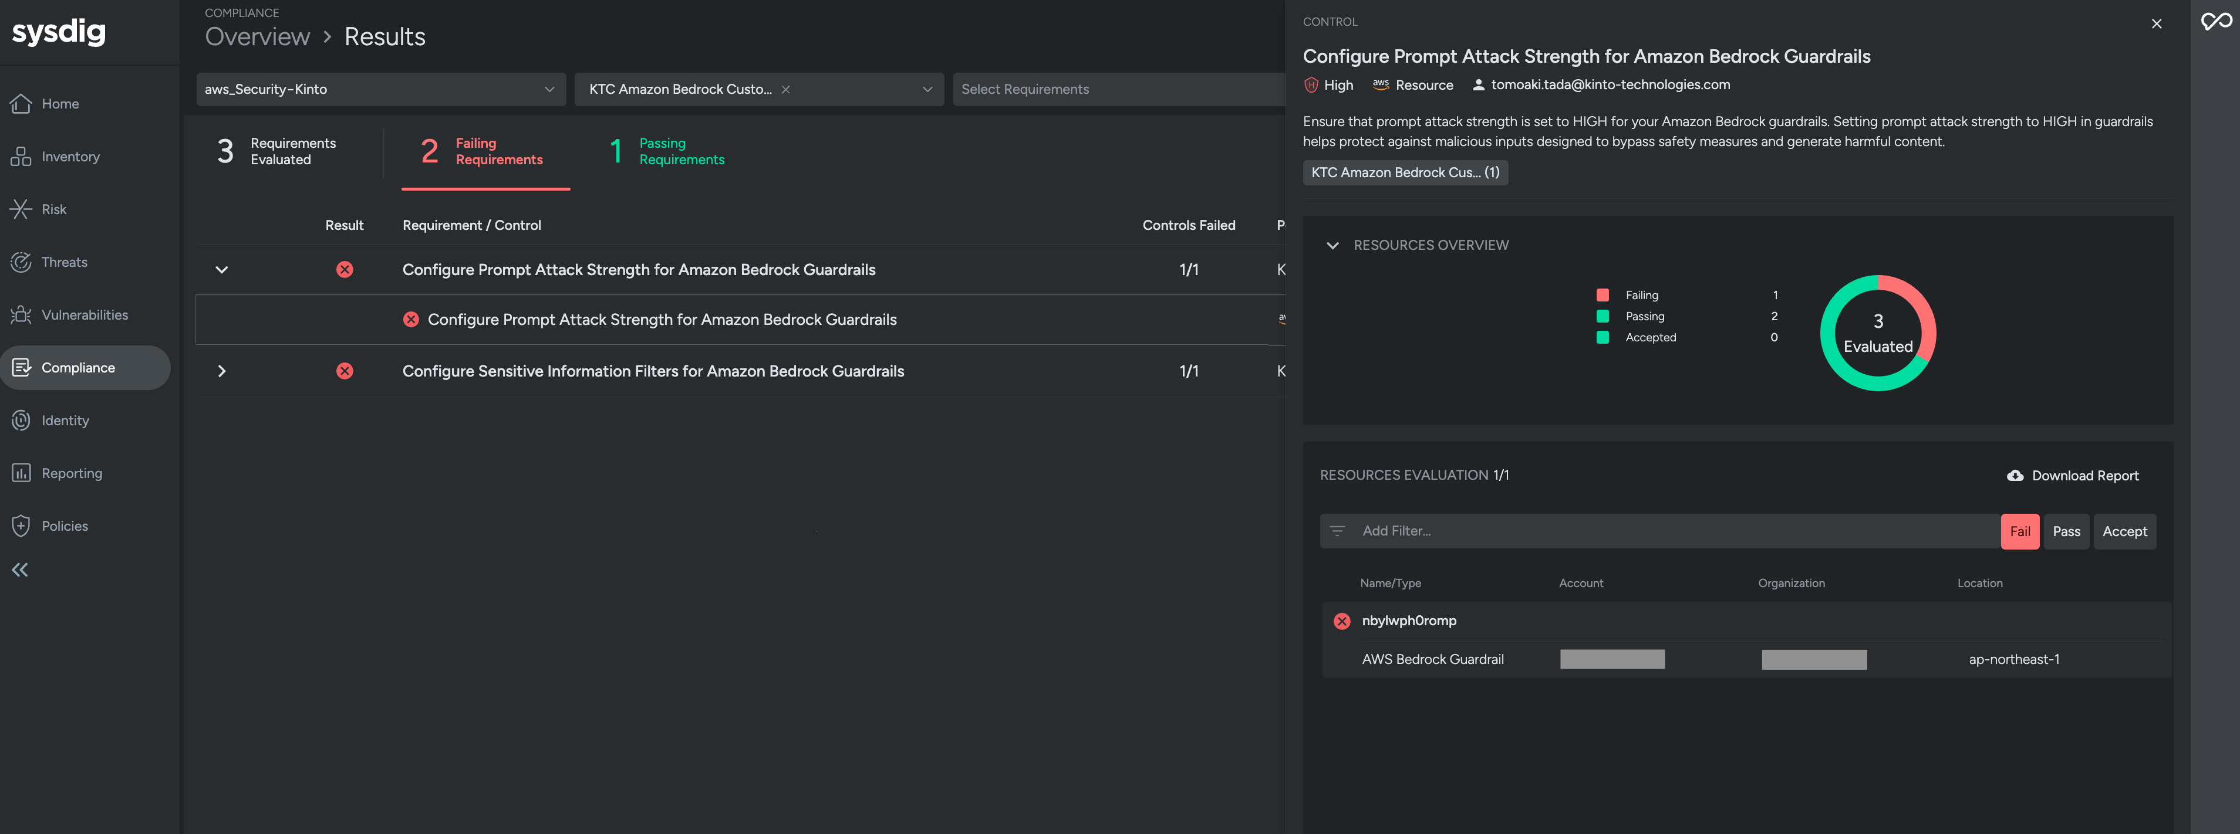Viewport: 2240px width, 834px height.
Task: Open the Risk sidebar icon
Action: click(x=21, y=209)
